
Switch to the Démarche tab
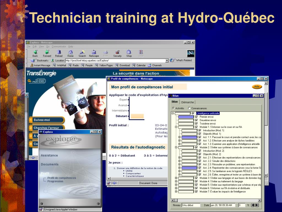188,102
